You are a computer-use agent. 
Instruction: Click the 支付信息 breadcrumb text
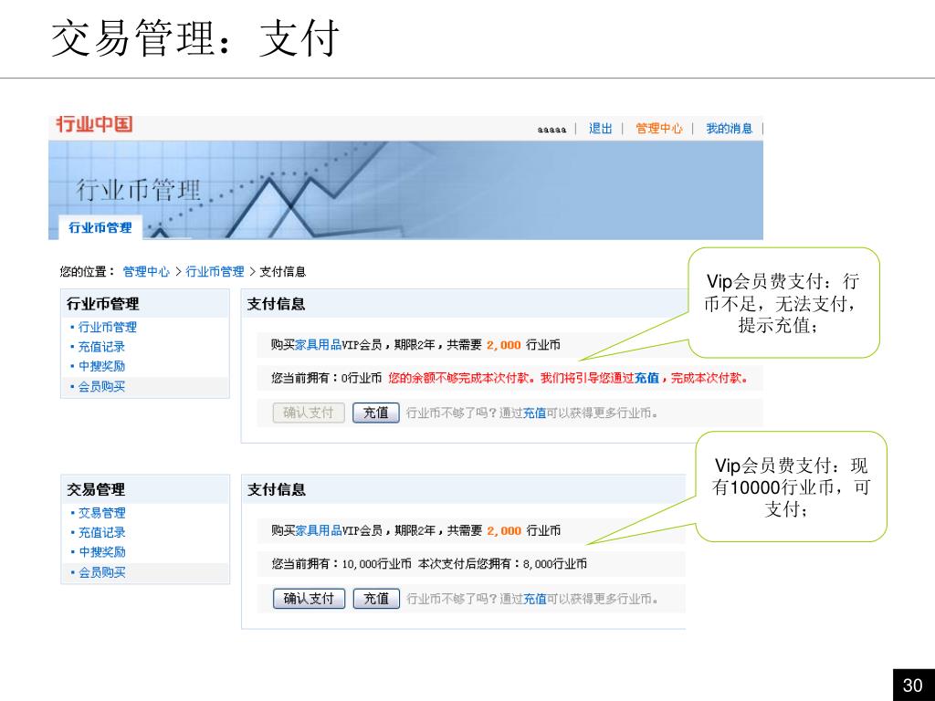[x=283, y=272]
